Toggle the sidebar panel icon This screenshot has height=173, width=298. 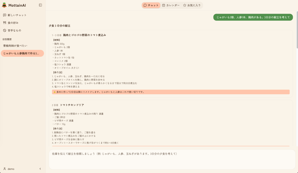pos(40,5)
